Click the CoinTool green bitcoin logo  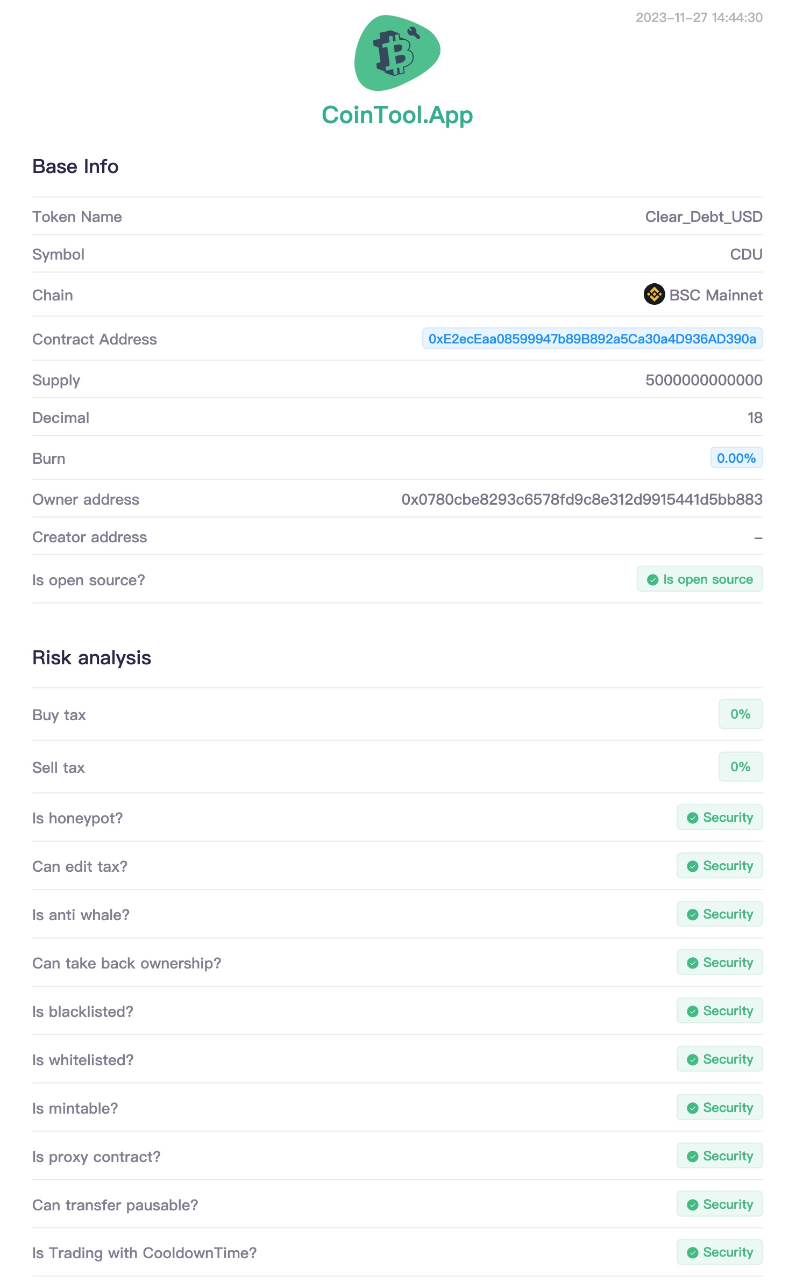point(397,53)
